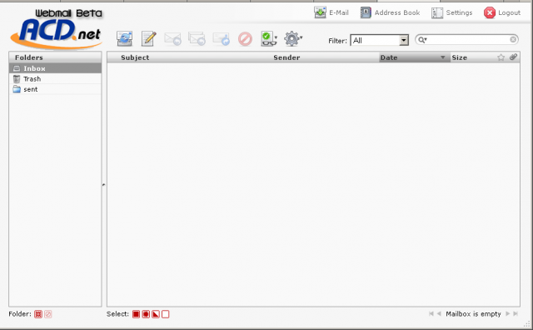Open the Settings tab
533x330 pixels.
452,12
